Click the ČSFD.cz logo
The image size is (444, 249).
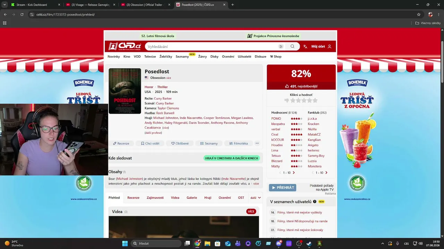[x=125, y=46]
